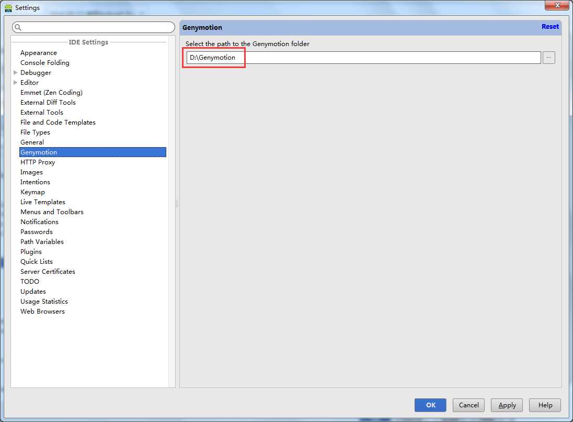Viewport: 573px width, 422px height.
Task: Click the Reset link
Action: (550, 26)
